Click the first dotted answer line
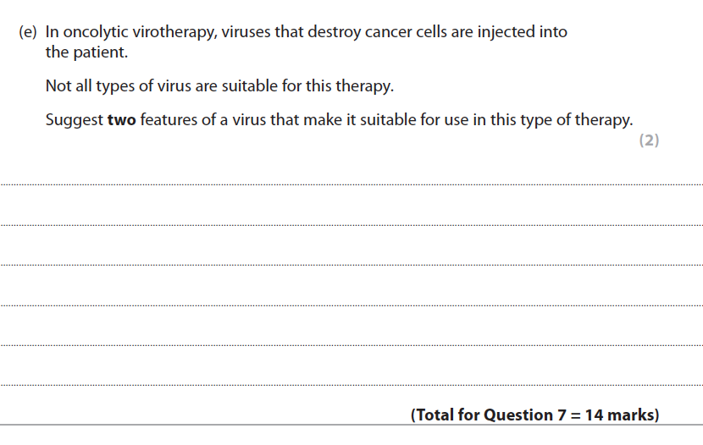 coord(351,184)
